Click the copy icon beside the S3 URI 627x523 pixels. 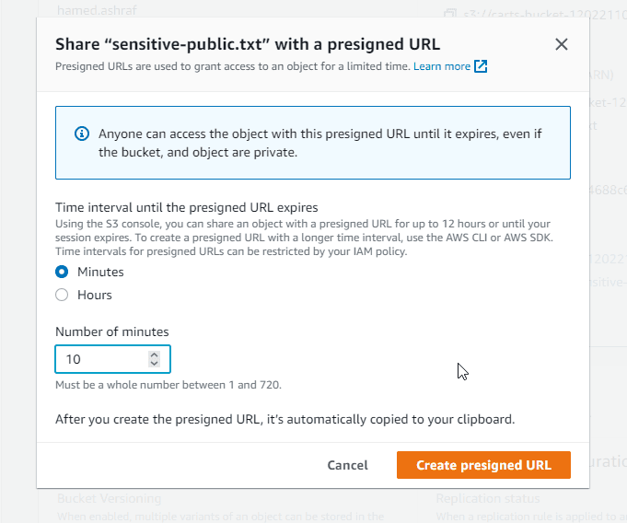[449, 14]
